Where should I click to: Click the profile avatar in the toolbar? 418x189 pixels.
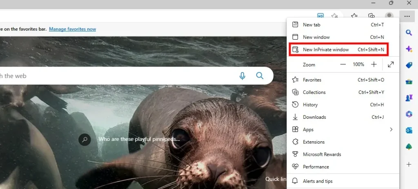coord(389,16)
